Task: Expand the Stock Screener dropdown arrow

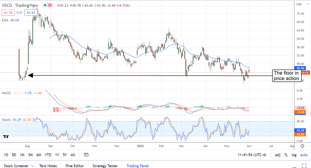Action: (x=32, y=166)
